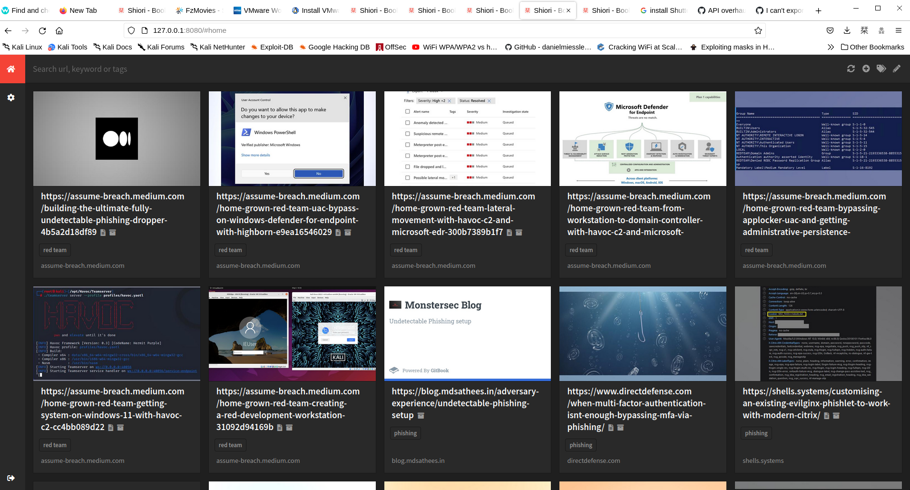The image size is (910, 490).
Task: Open Firefox downloads panel icon
Action: point(847,30)
